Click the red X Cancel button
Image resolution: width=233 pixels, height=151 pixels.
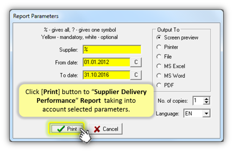click(105, 129)
